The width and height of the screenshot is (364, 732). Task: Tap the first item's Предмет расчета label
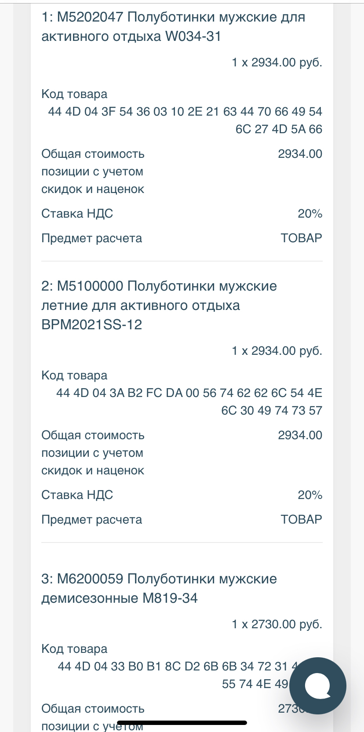click(x=91, y=238)
